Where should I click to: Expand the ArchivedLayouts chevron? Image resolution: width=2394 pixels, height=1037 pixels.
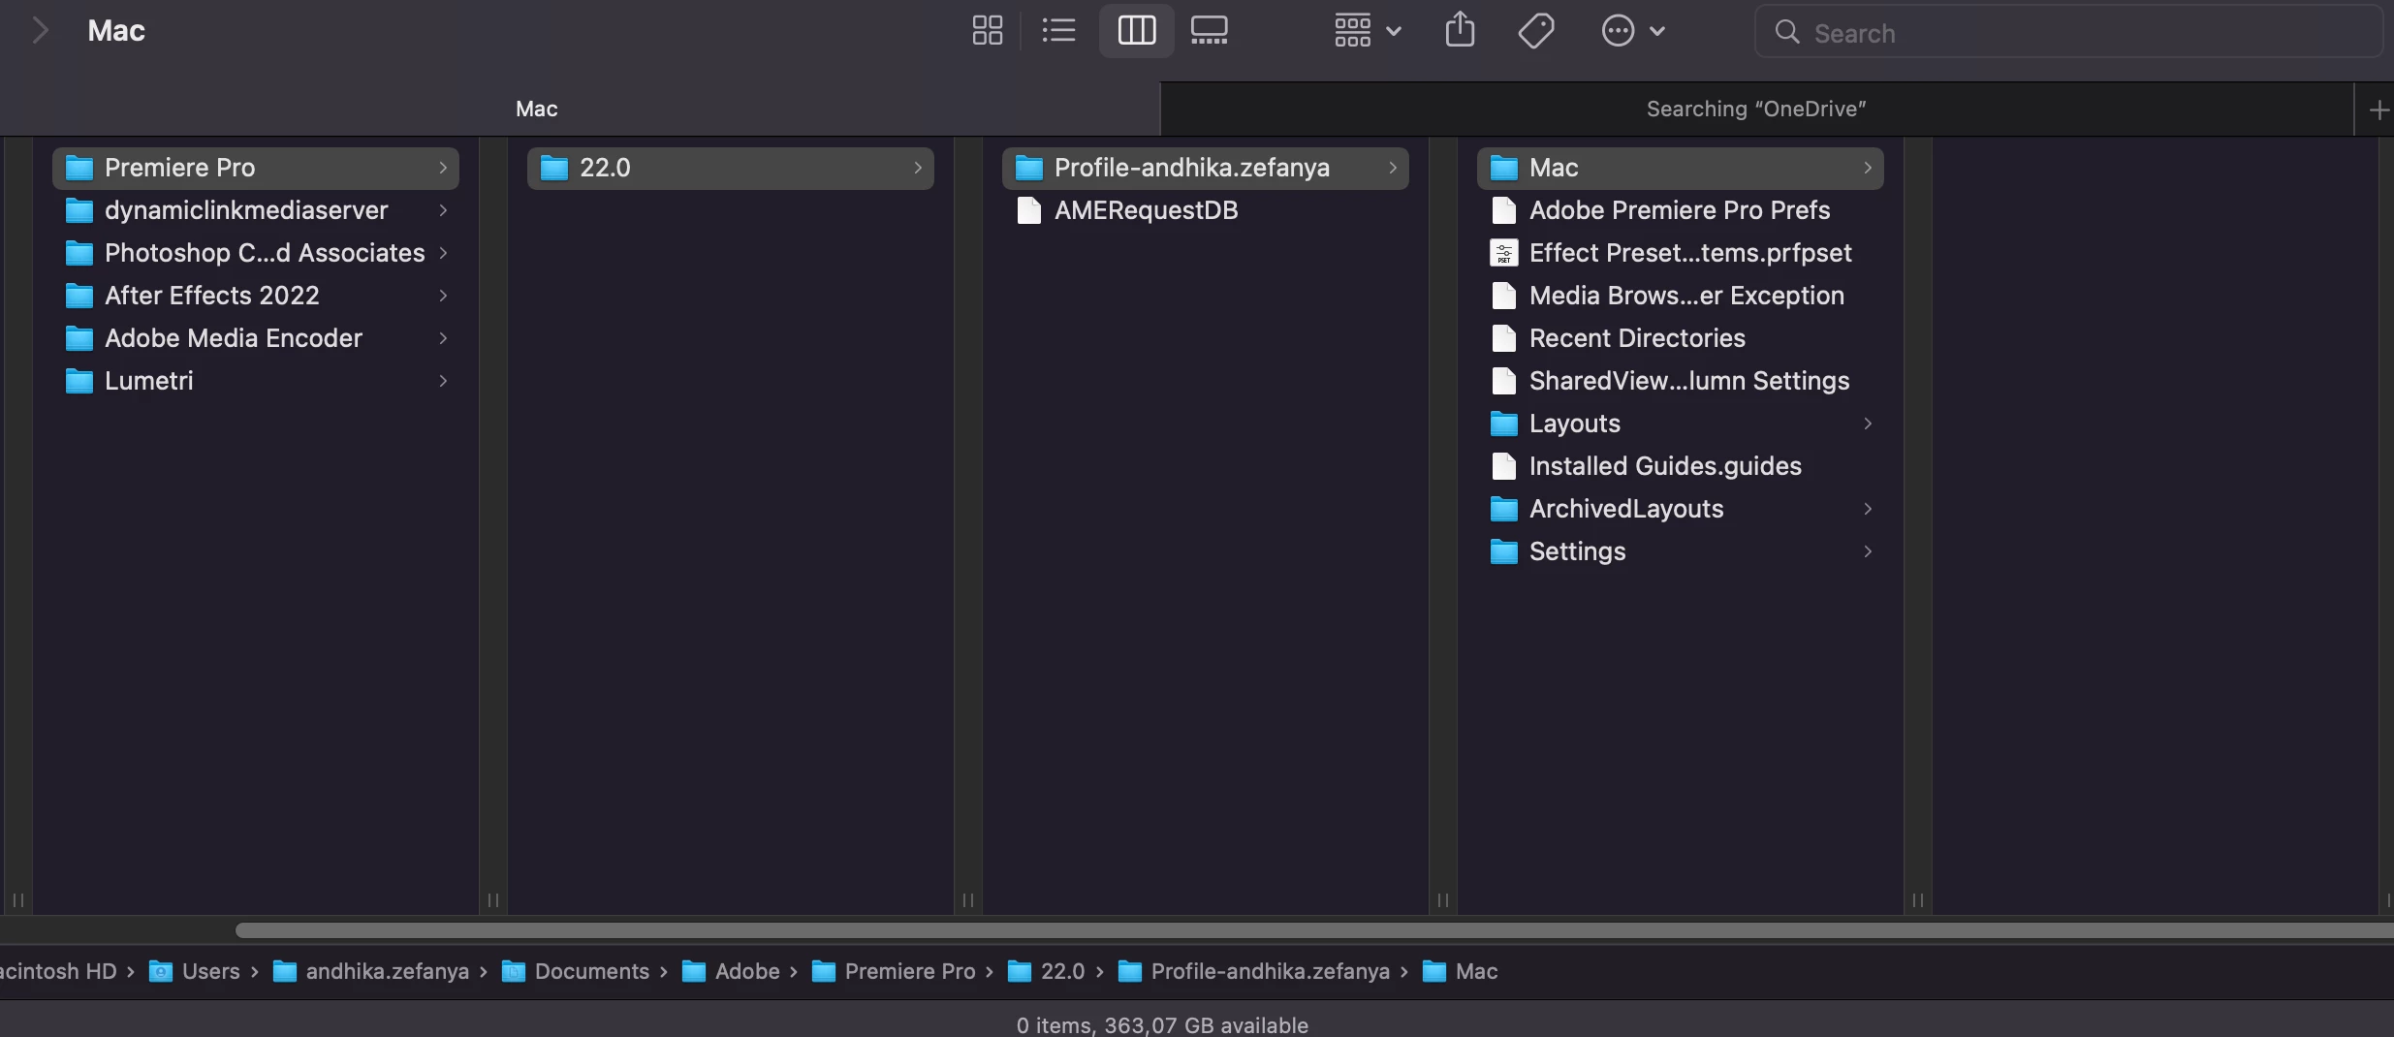1868,509
